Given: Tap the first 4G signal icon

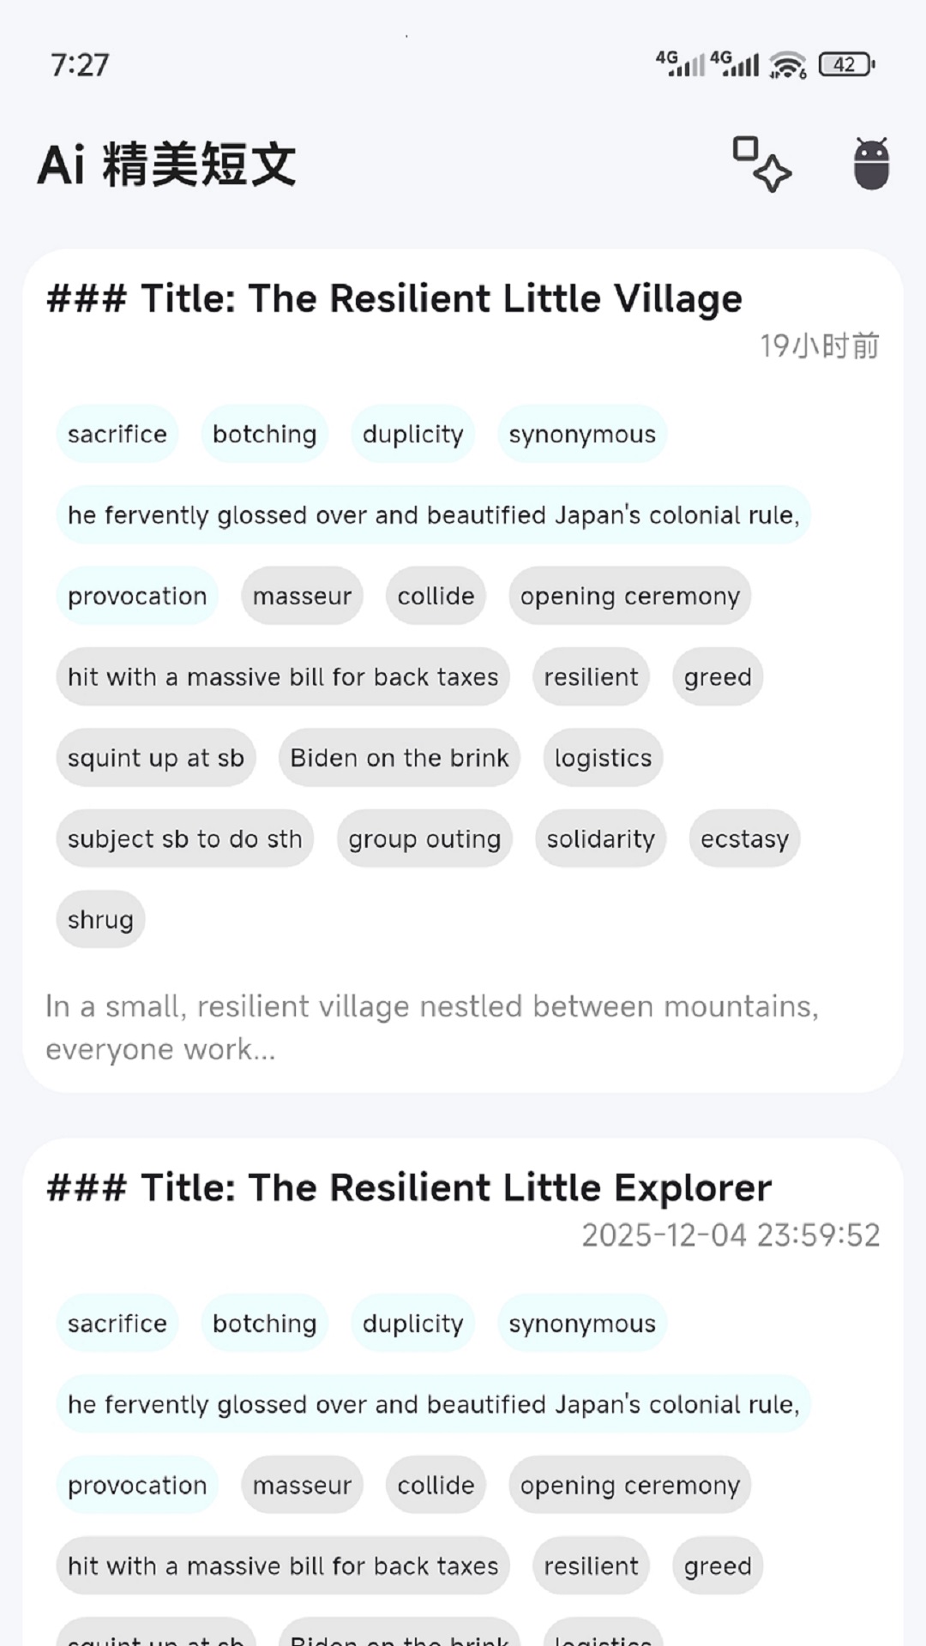Looking at the screenshot, I should [x=680, y=63].
